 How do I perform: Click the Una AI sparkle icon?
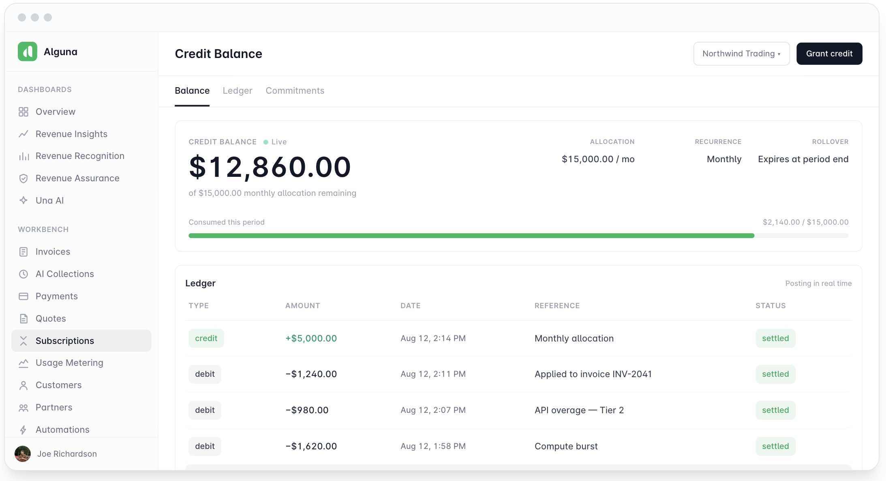tap(24, 200)
